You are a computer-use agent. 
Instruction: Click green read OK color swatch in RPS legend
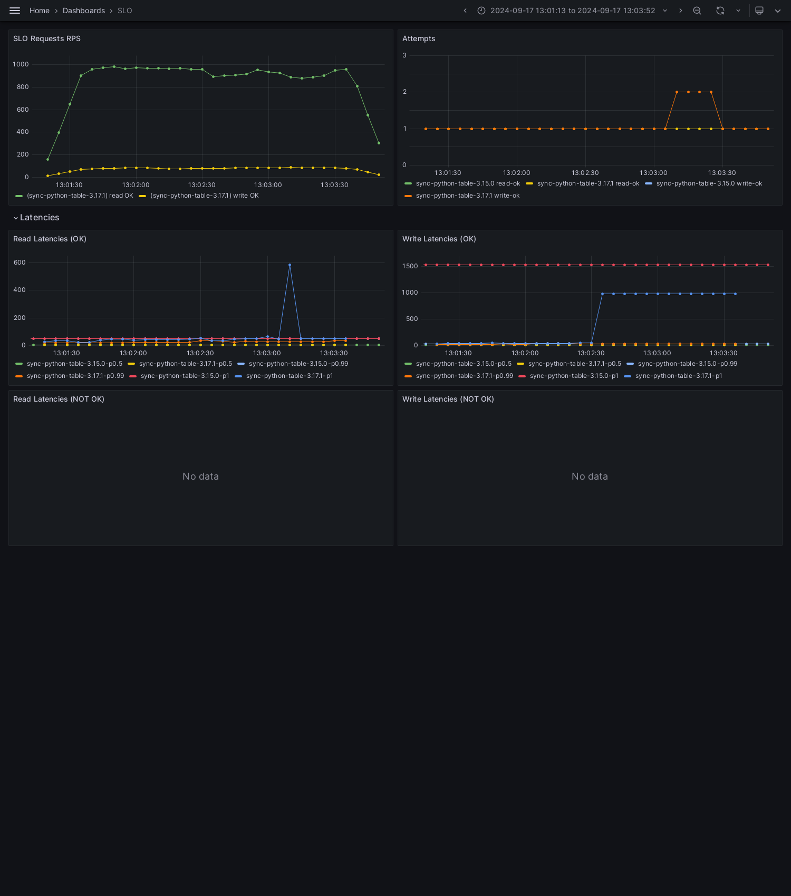19,196
